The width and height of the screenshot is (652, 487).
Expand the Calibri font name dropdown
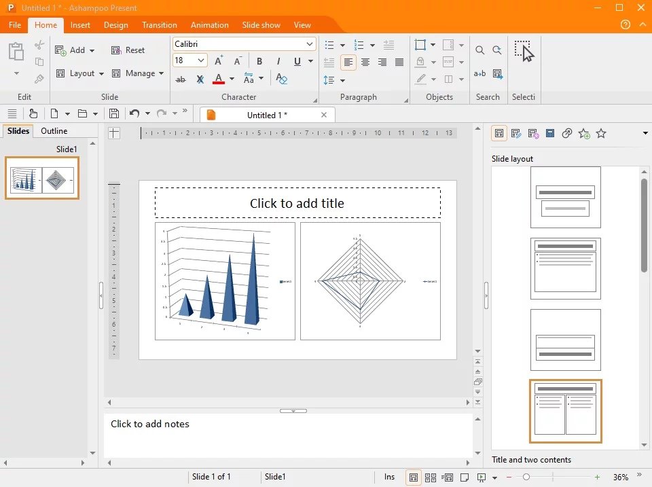310,44
